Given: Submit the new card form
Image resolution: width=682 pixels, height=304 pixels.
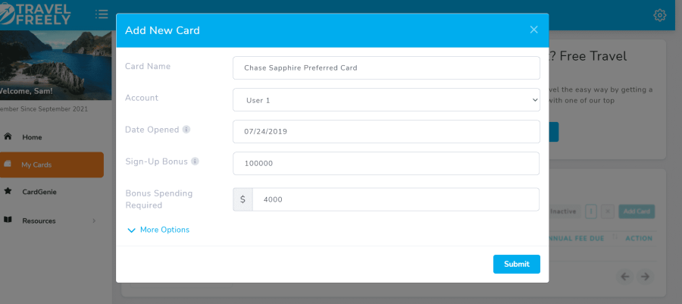Looking at the screenshot, I should pyautogui.click(x=517, y=264).
